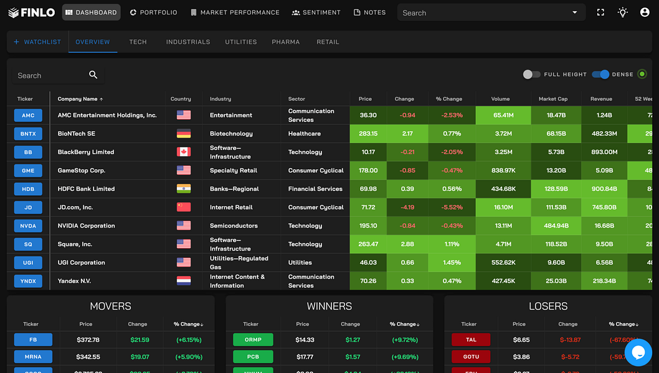Image resolution: width=659 pixels, height=373 pixels.
Task: Open the BNTX ticker button
Action: [x=28, y=134]
